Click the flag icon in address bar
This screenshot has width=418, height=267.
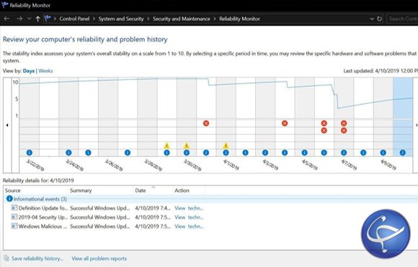pyautogui.click(x=48, y=19)
